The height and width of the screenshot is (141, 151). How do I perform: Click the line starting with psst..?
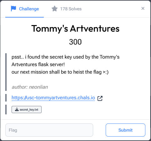[x=65, y=57]
